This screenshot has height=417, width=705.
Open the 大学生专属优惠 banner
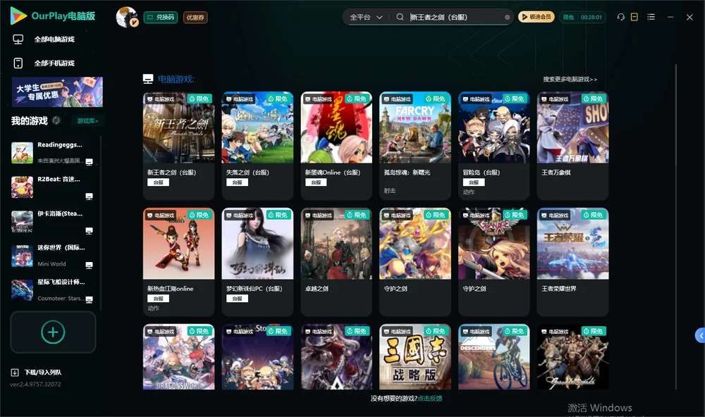pyautogui.click(x=58, y=92)
